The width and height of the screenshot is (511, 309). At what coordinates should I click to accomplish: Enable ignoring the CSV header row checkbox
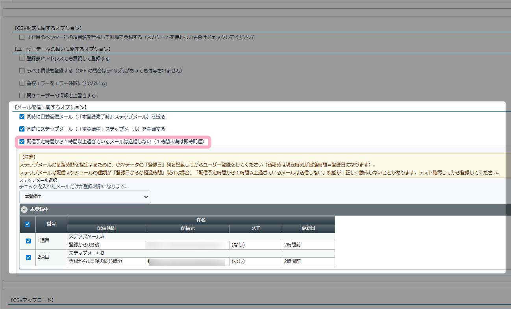pyautogui.click(x=22, y=37)
